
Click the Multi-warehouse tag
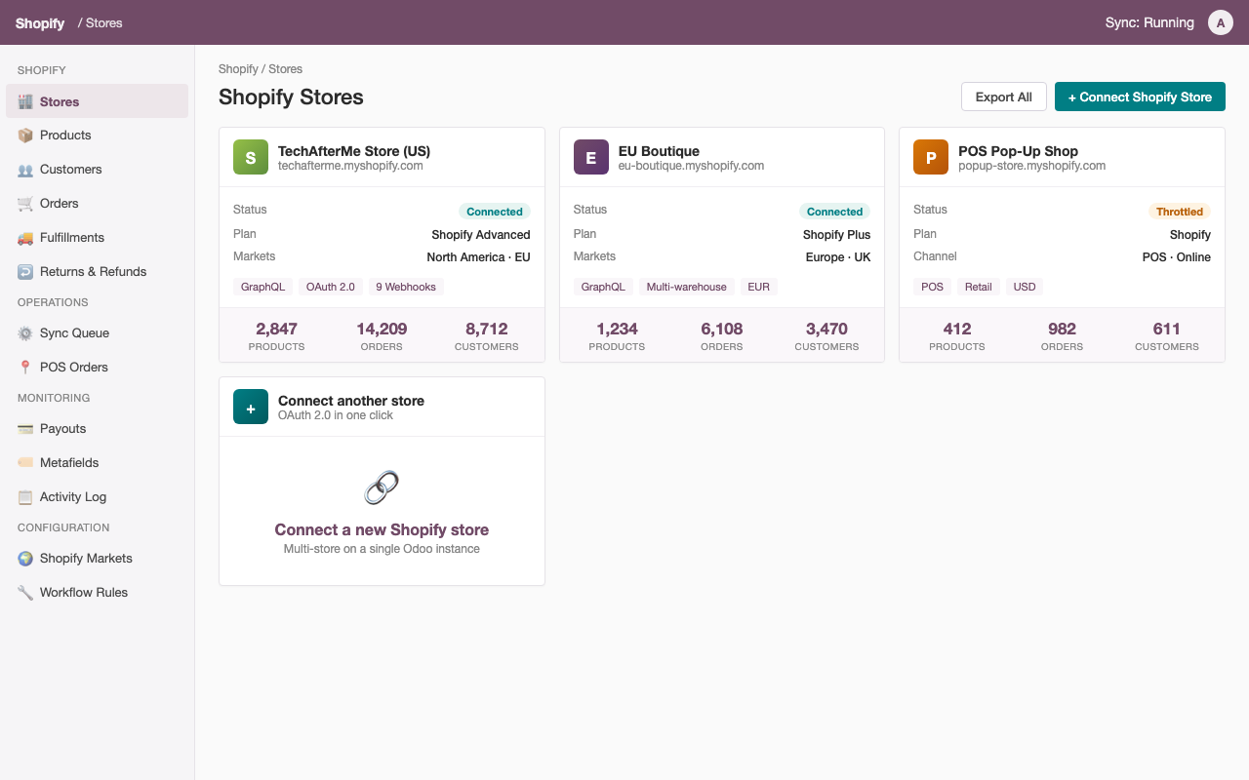coord(687,287)
